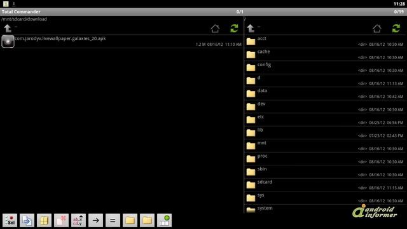
Task: Tap the sys folder icon
Action: click(251, 198)
